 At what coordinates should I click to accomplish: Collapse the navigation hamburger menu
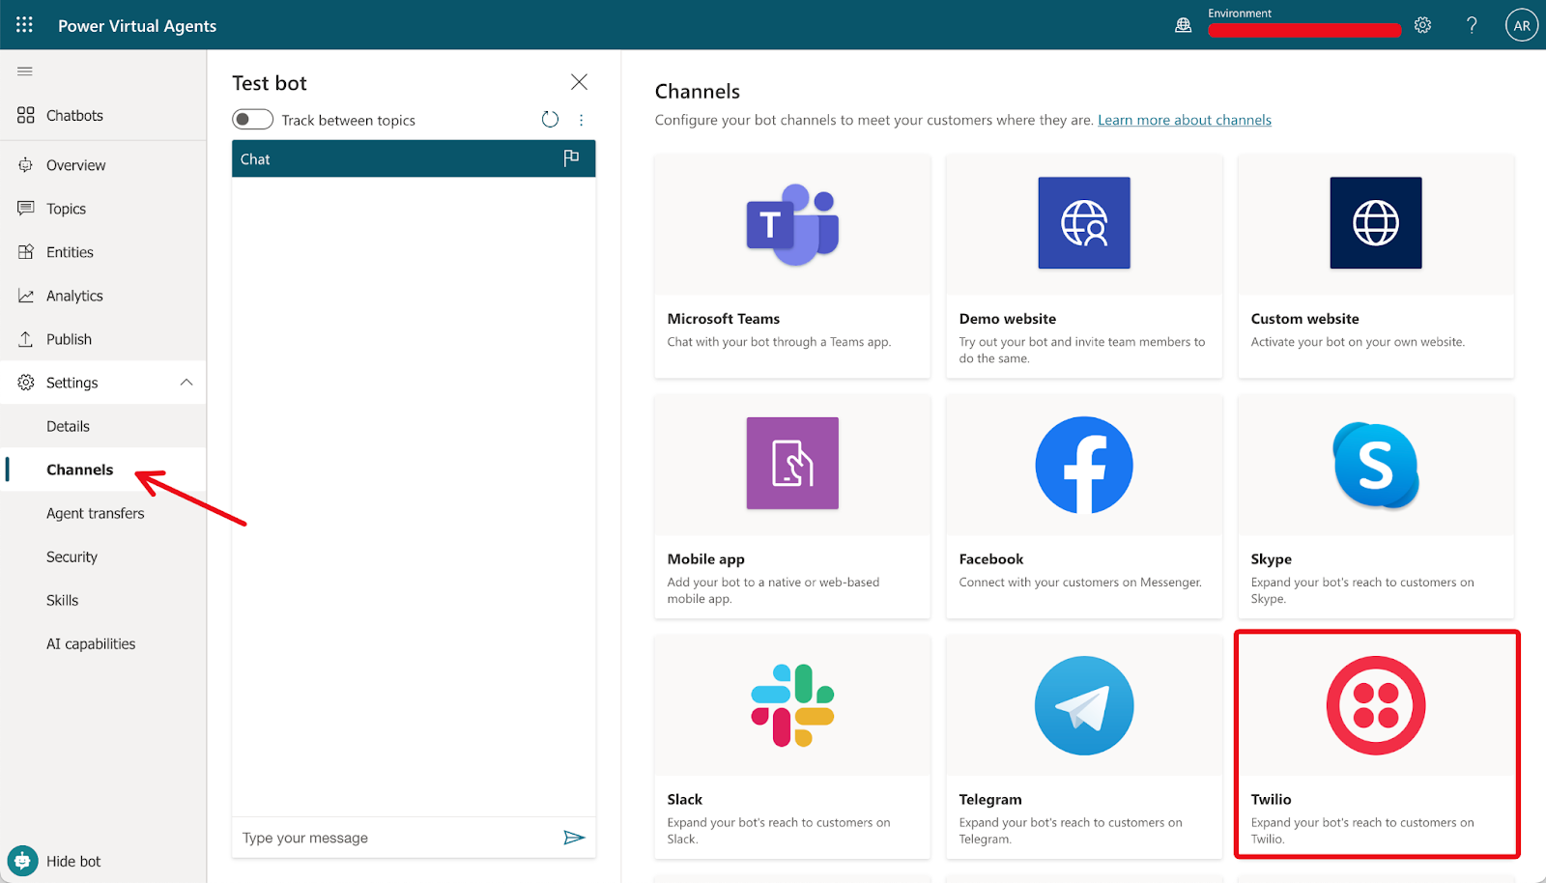25,71
